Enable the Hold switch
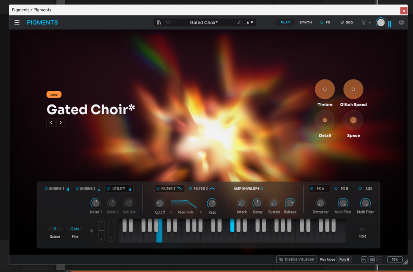Viewport: 413px width, 272px height. tap(363, 229)
